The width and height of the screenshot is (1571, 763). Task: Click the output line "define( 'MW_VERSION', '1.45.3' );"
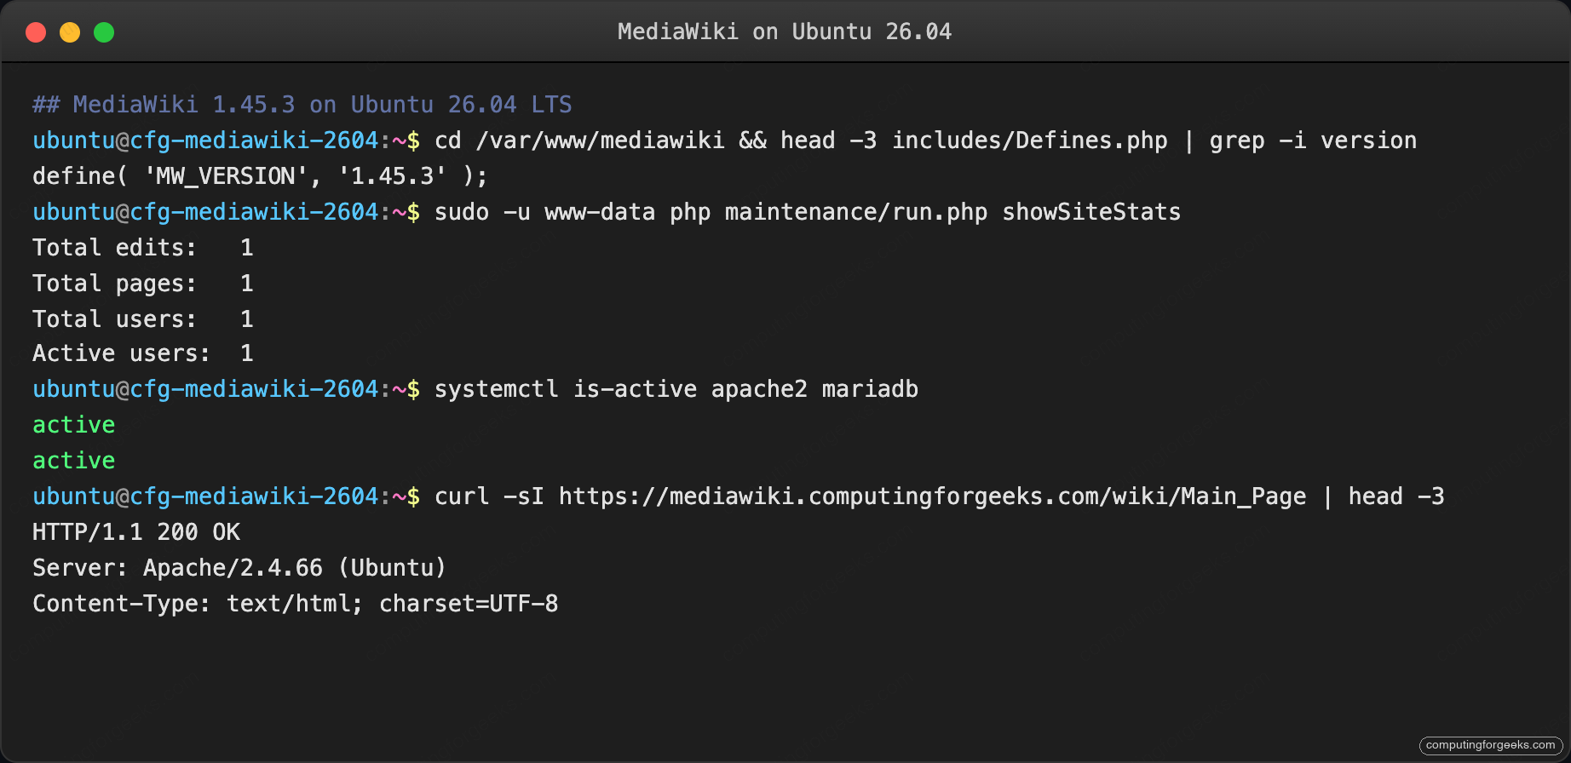pos(260,176)
